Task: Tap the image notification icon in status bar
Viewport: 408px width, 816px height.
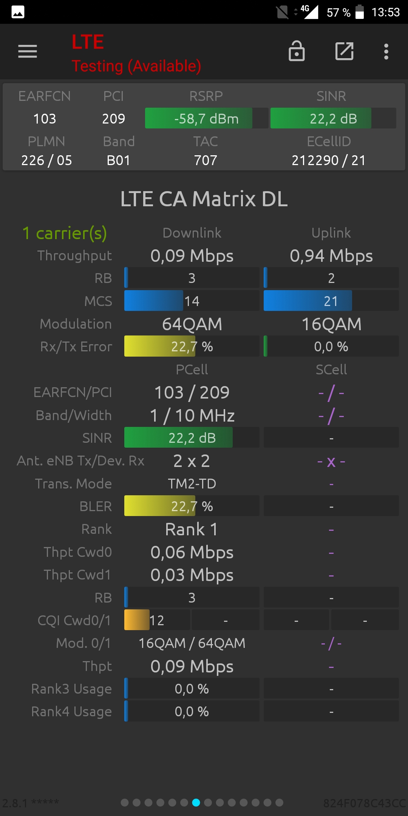Action: 18,12
